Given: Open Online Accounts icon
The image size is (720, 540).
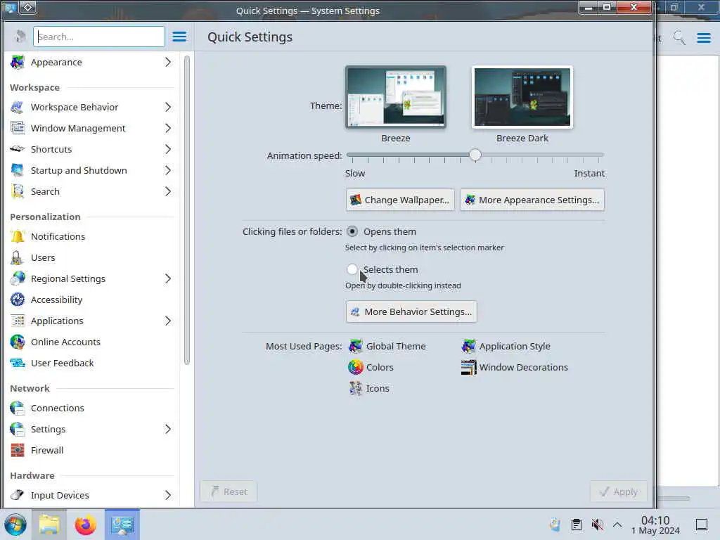Looking at the screenshot, I should [18, 342].
